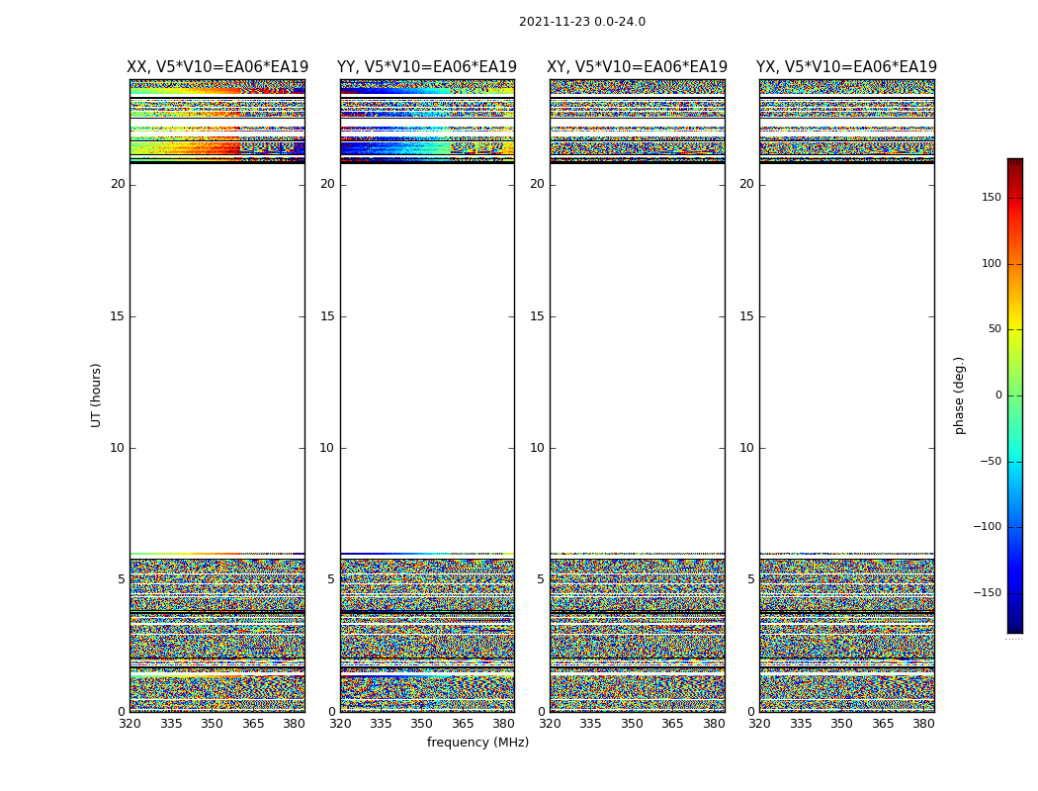Viewport: 1038px width, 791px height.
Task: Click the 0 tick on the colorbar
Action: 998,395
